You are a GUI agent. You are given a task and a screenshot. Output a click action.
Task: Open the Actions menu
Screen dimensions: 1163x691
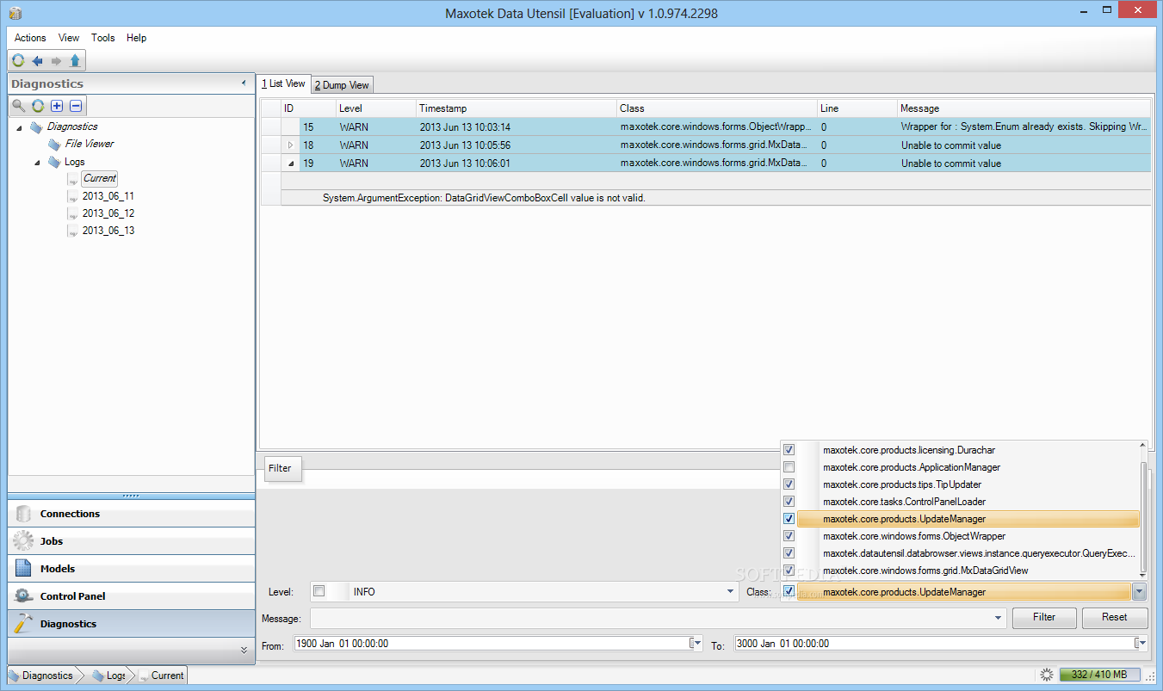(30, 38)
